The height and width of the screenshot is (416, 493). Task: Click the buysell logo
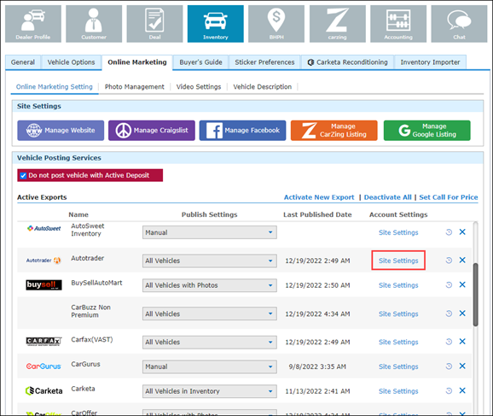pyautogui.click(x=43, y=284)
